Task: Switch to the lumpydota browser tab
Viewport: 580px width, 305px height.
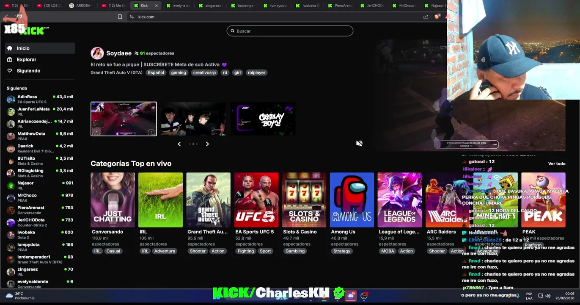Action: point(275,6)
